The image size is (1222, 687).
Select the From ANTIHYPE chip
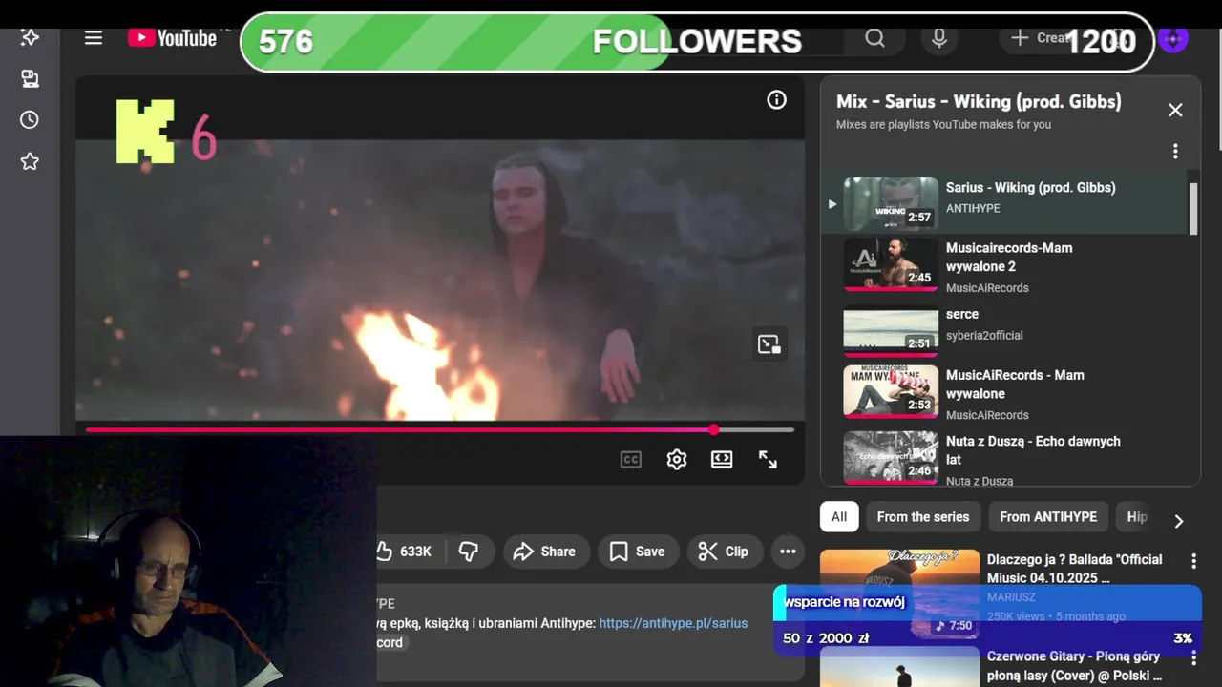tap(1048, 517)
